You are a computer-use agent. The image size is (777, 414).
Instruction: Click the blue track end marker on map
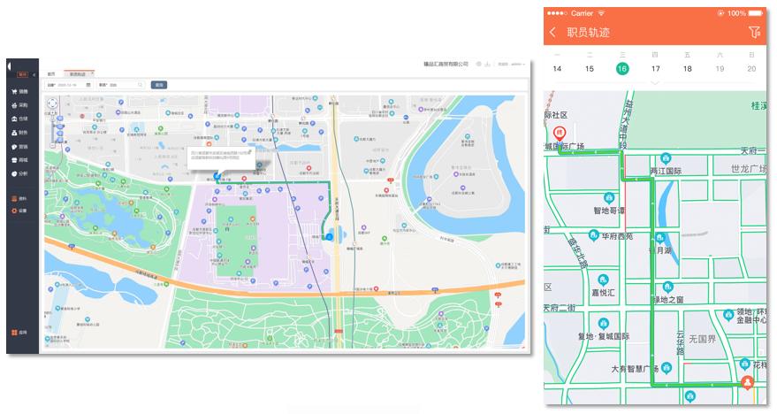(330, 237)
